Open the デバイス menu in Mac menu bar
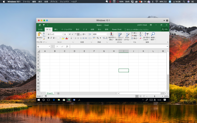This screenshot has width=197, height=123. tap(54, 2)
